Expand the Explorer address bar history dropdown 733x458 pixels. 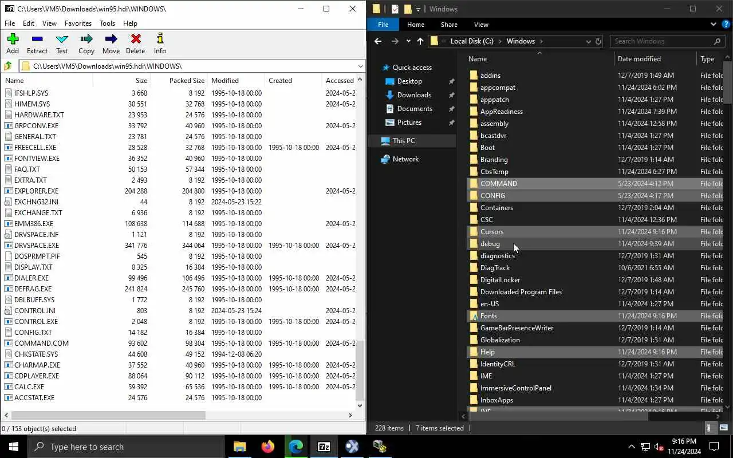[588, 41]
